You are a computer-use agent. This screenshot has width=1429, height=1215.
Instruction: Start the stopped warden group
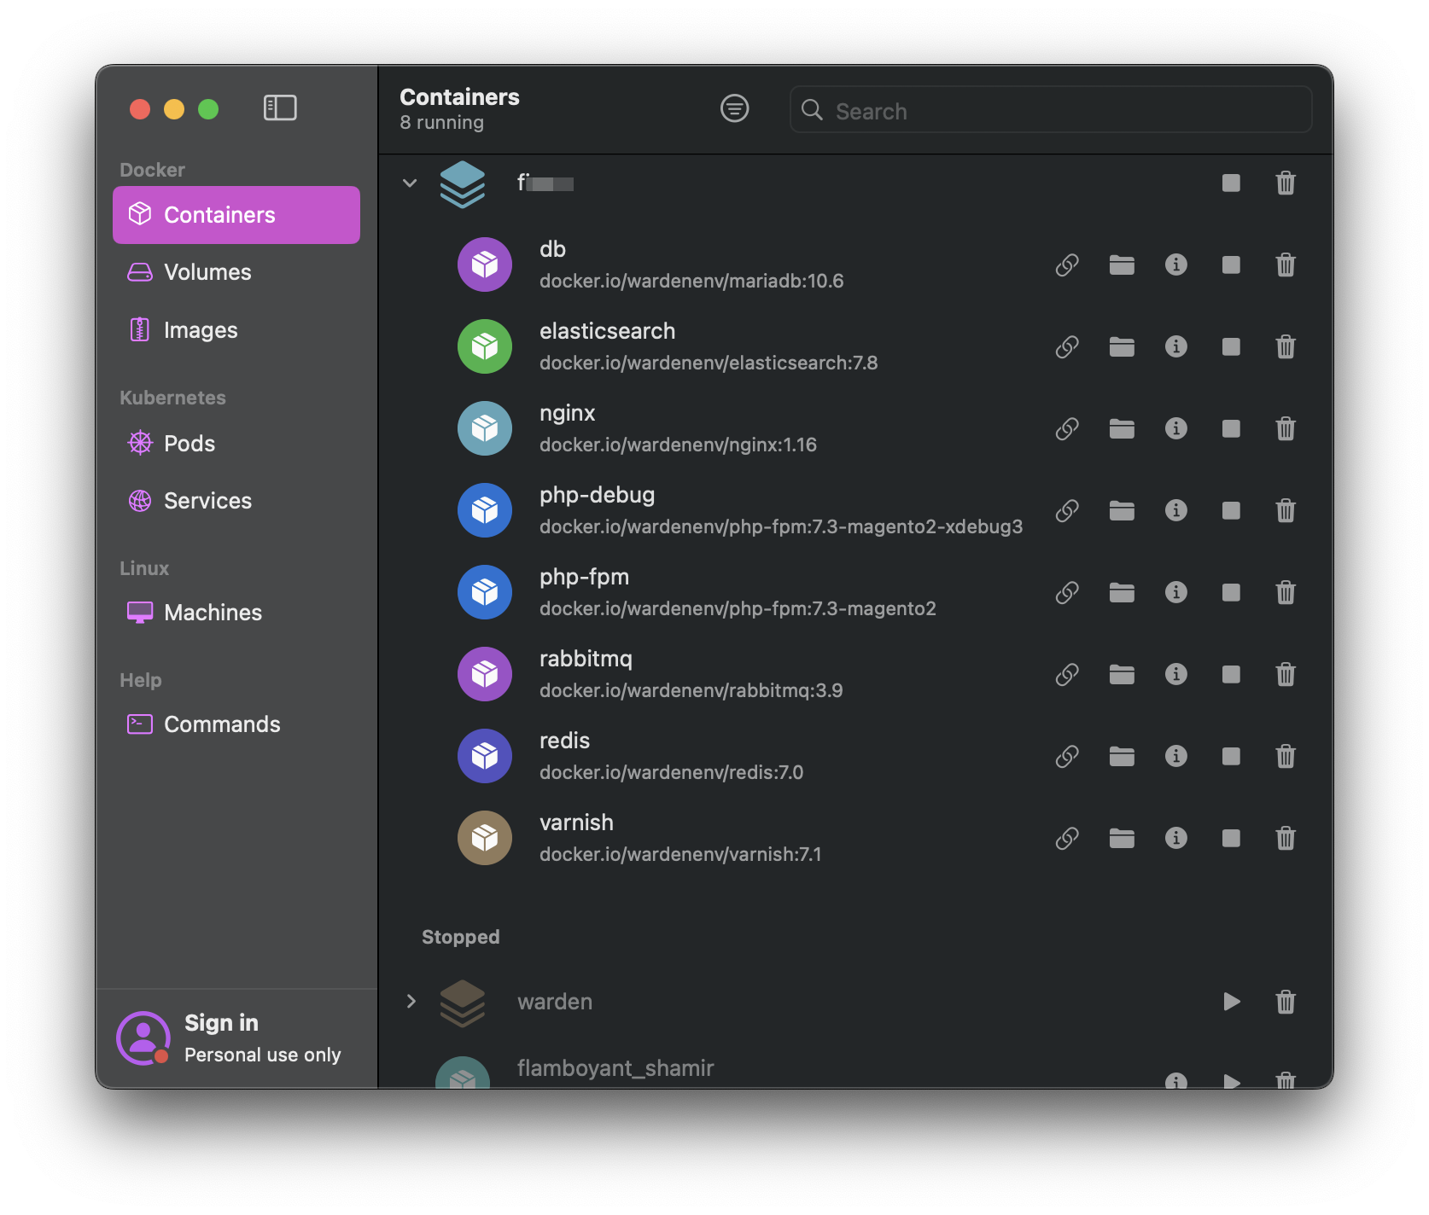[1231, 1002]
